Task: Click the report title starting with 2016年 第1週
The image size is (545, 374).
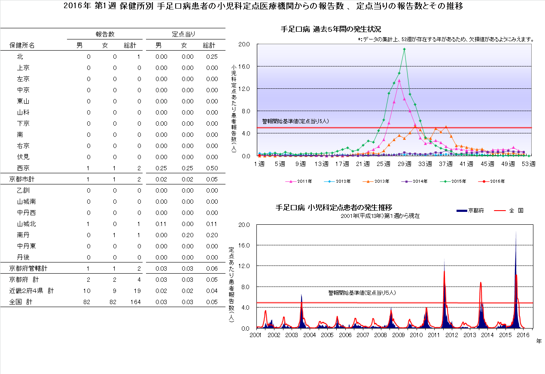Action: coord(263,6)
